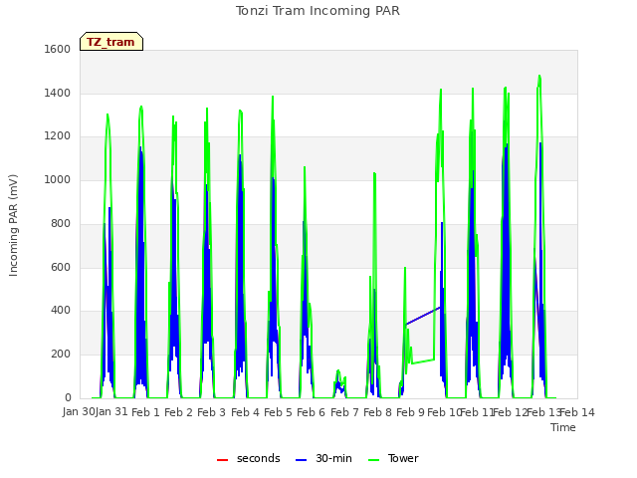Click the 1600 y-axis tick label

(x=58, y=49)
